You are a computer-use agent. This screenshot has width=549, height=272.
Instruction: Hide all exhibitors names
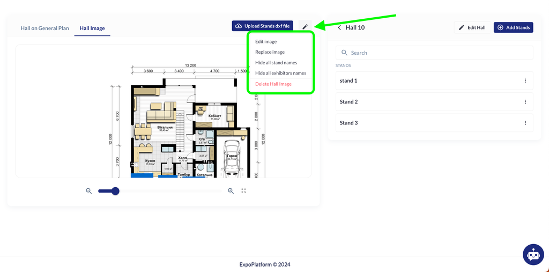point(280,73)
